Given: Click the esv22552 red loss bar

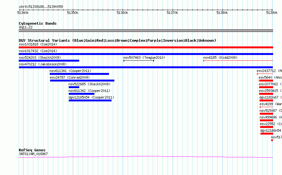Looking at the screenshot, I should pyautogui.click(x=267, y=127).
